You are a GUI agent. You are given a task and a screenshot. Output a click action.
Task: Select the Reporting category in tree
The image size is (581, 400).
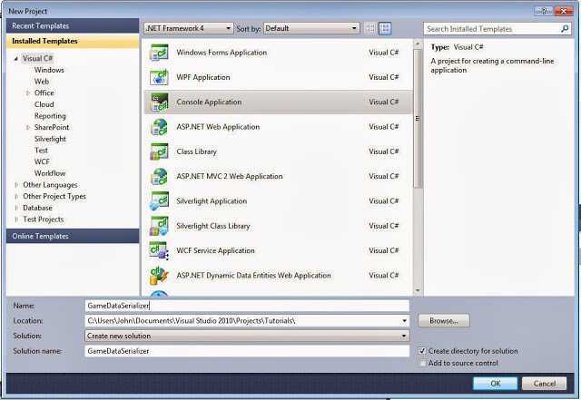tap(50, 116)
